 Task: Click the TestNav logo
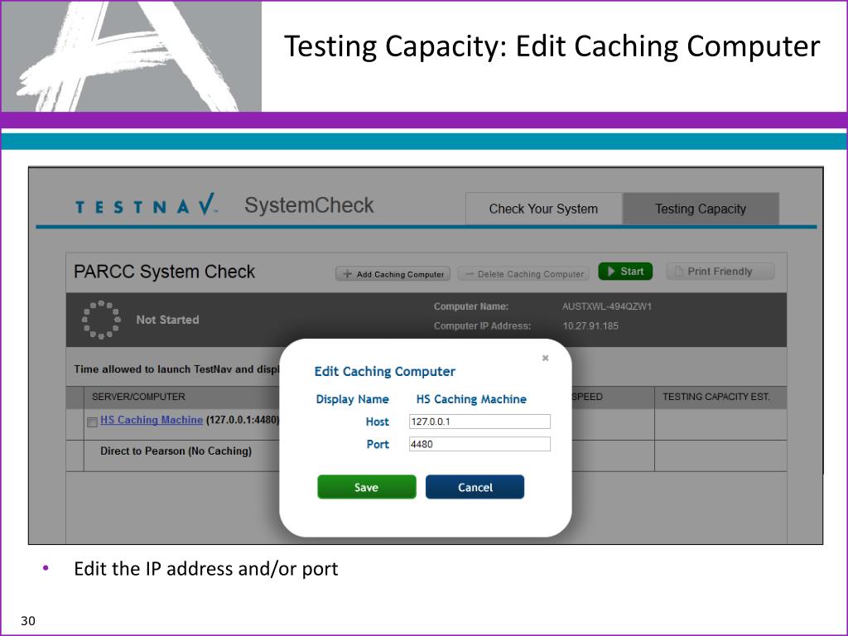click(146, 205)
